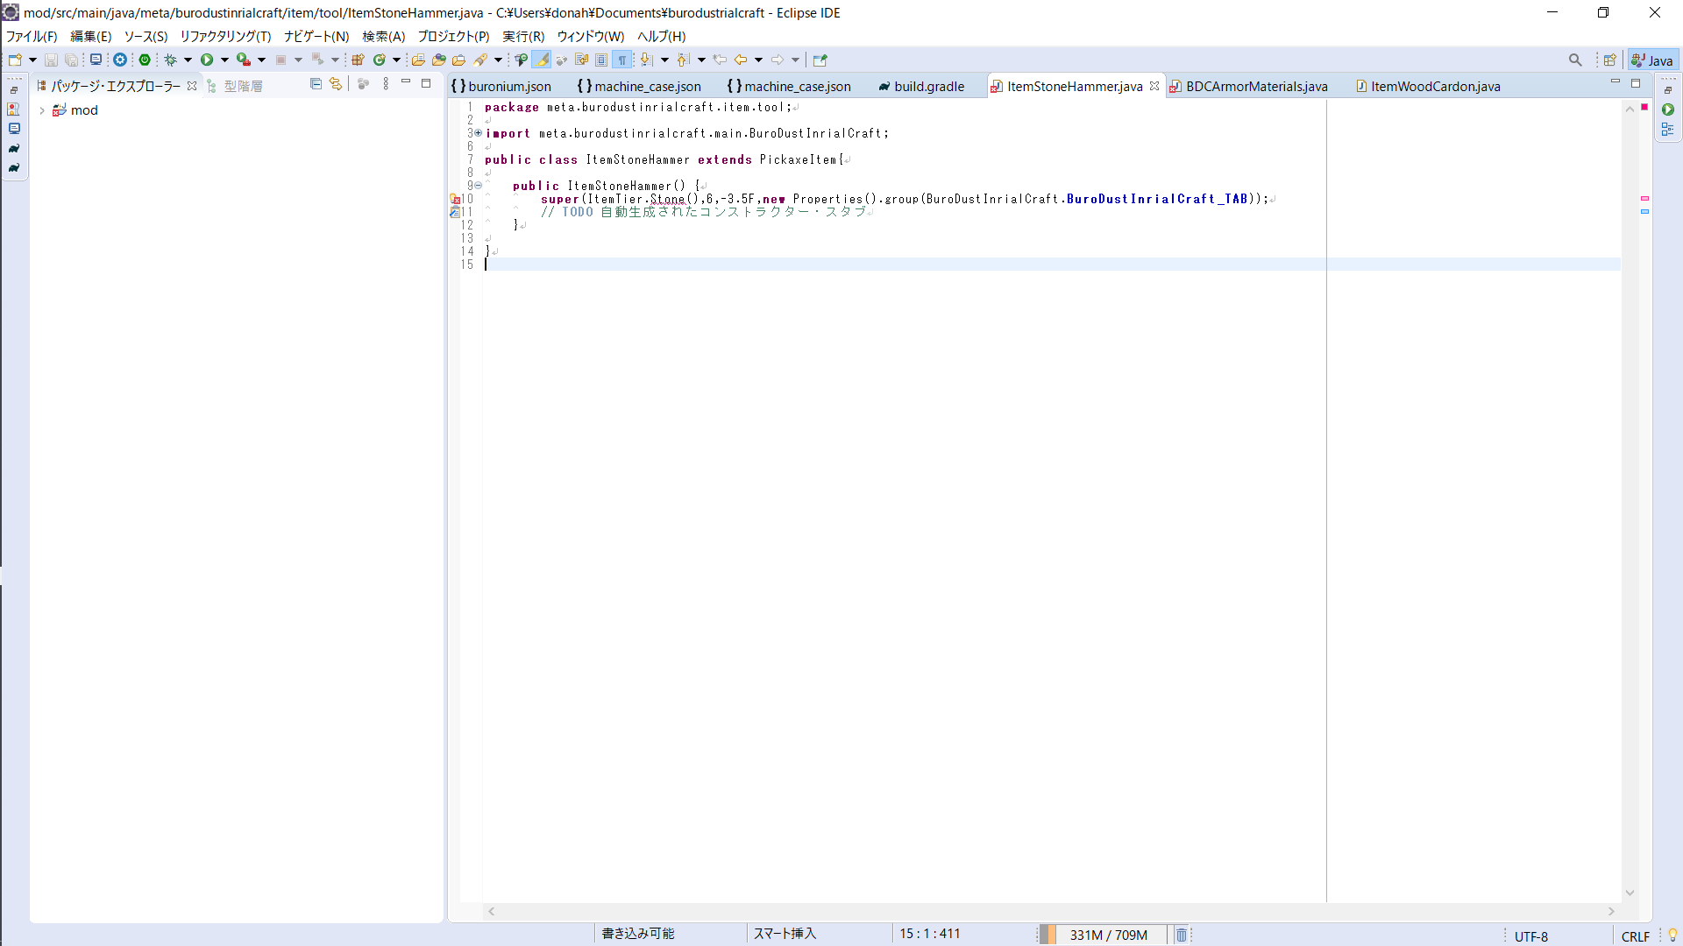Click the heap memory usage bar
Screen dimensions: 1683x946
tap(1108, 935)
